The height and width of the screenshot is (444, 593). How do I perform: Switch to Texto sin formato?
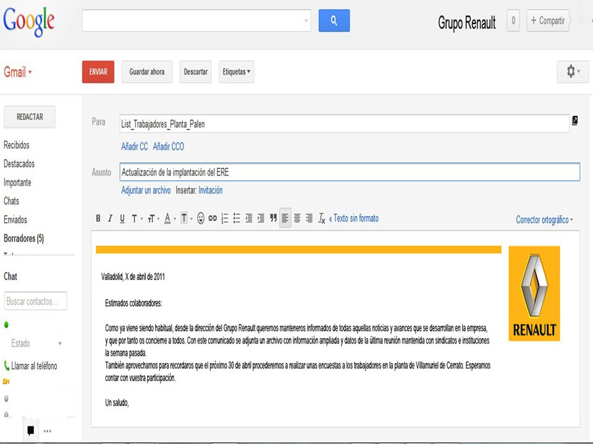(353, 218)
